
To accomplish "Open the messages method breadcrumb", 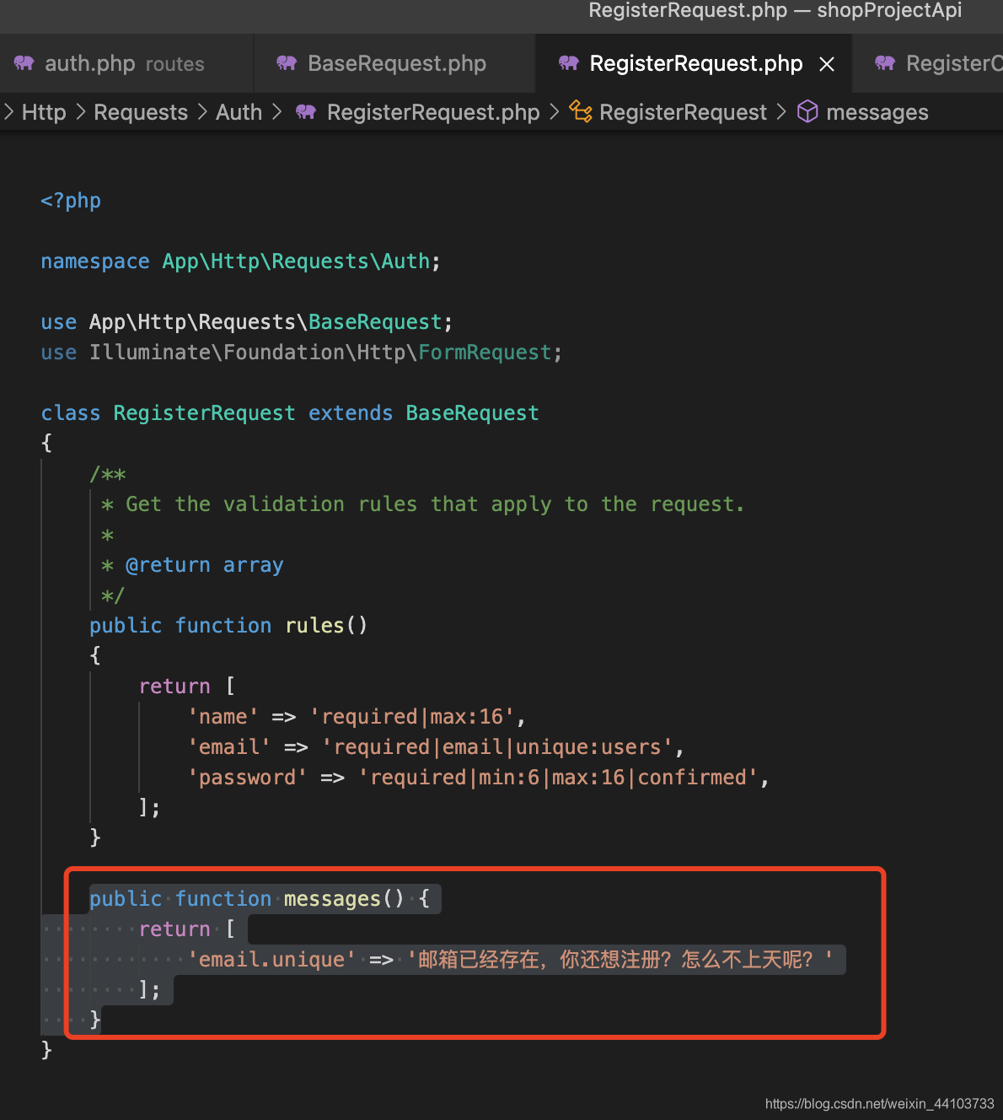I will coord(877,112).
